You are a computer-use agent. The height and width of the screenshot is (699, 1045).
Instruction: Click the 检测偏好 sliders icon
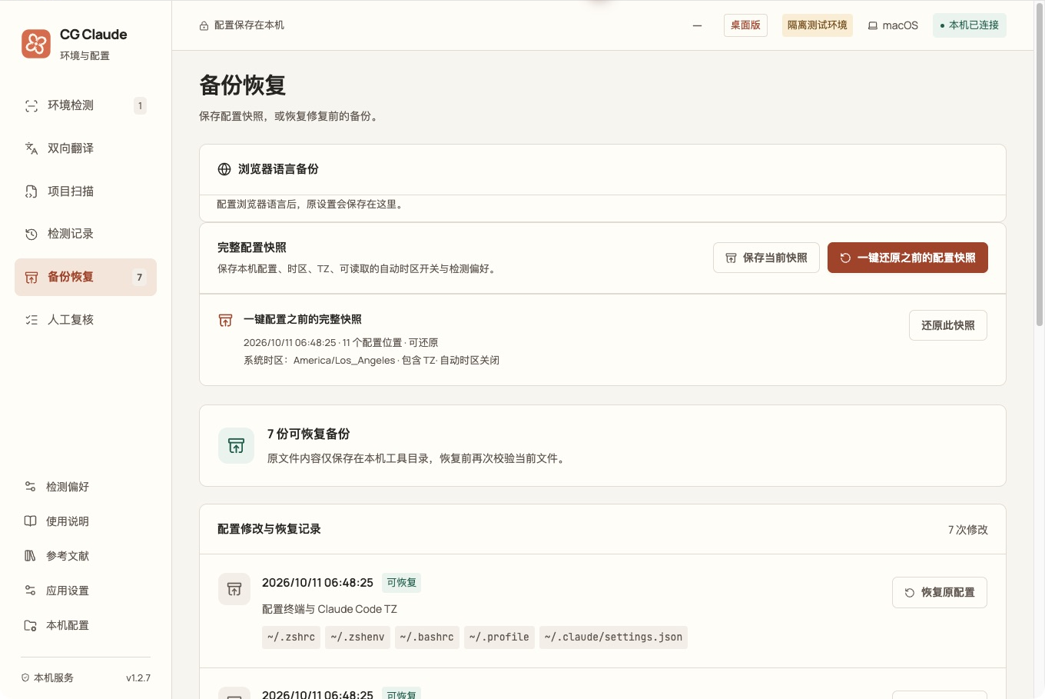coord(30,487)
